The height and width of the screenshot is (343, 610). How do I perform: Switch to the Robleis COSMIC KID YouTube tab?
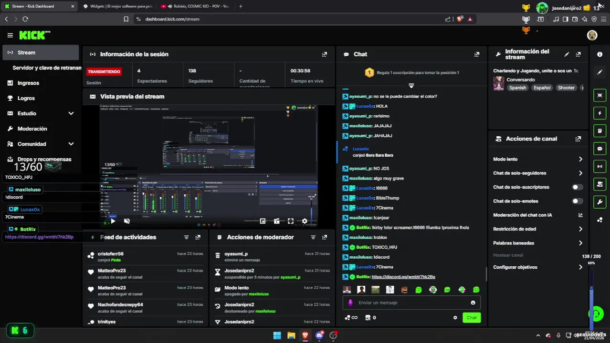[x=195, y=6]
